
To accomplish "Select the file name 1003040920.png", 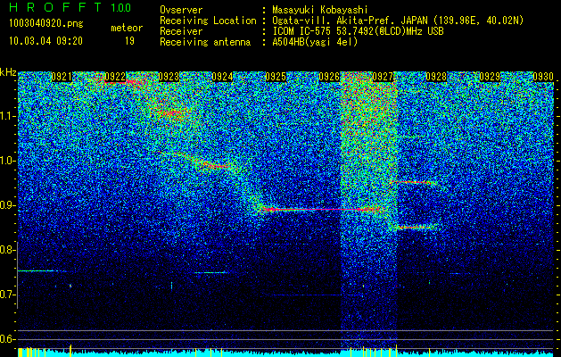I will (x=46, y=23).
